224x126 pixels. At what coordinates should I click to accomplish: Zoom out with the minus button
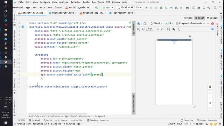point(210,98)
